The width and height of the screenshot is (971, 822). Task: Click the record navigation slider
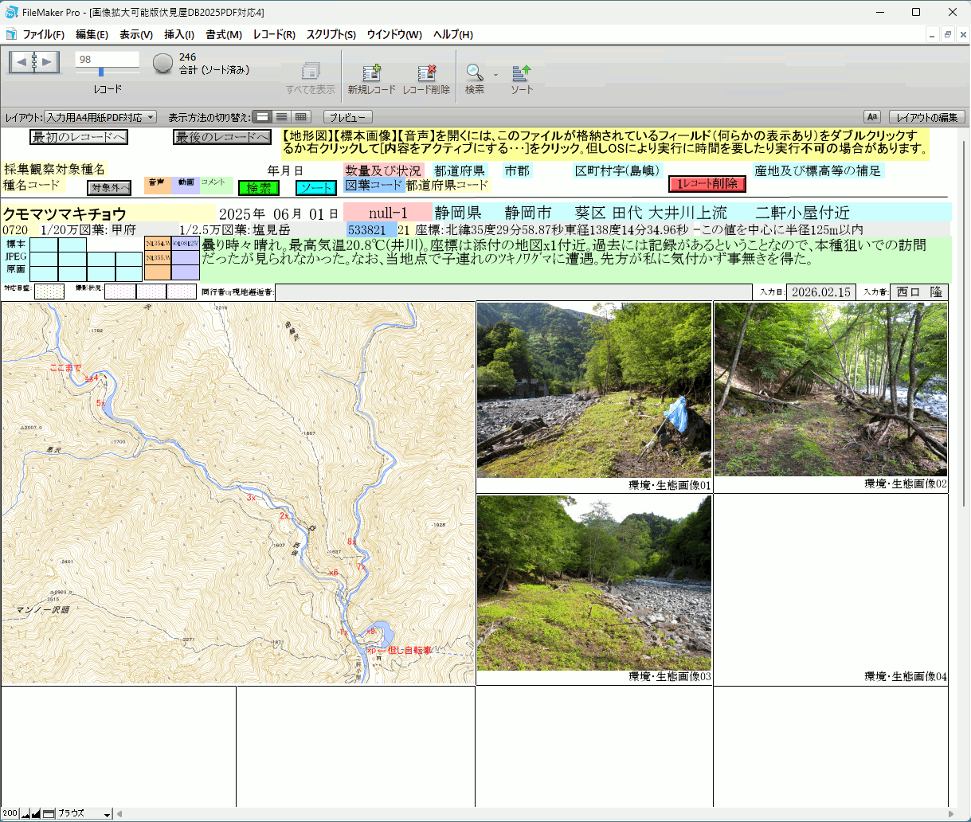coord(101,72)
